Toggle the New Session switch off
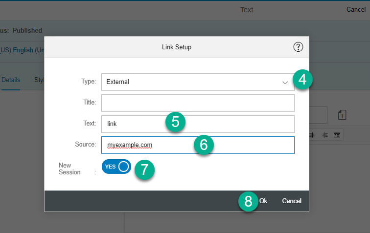 pos(116,167)
